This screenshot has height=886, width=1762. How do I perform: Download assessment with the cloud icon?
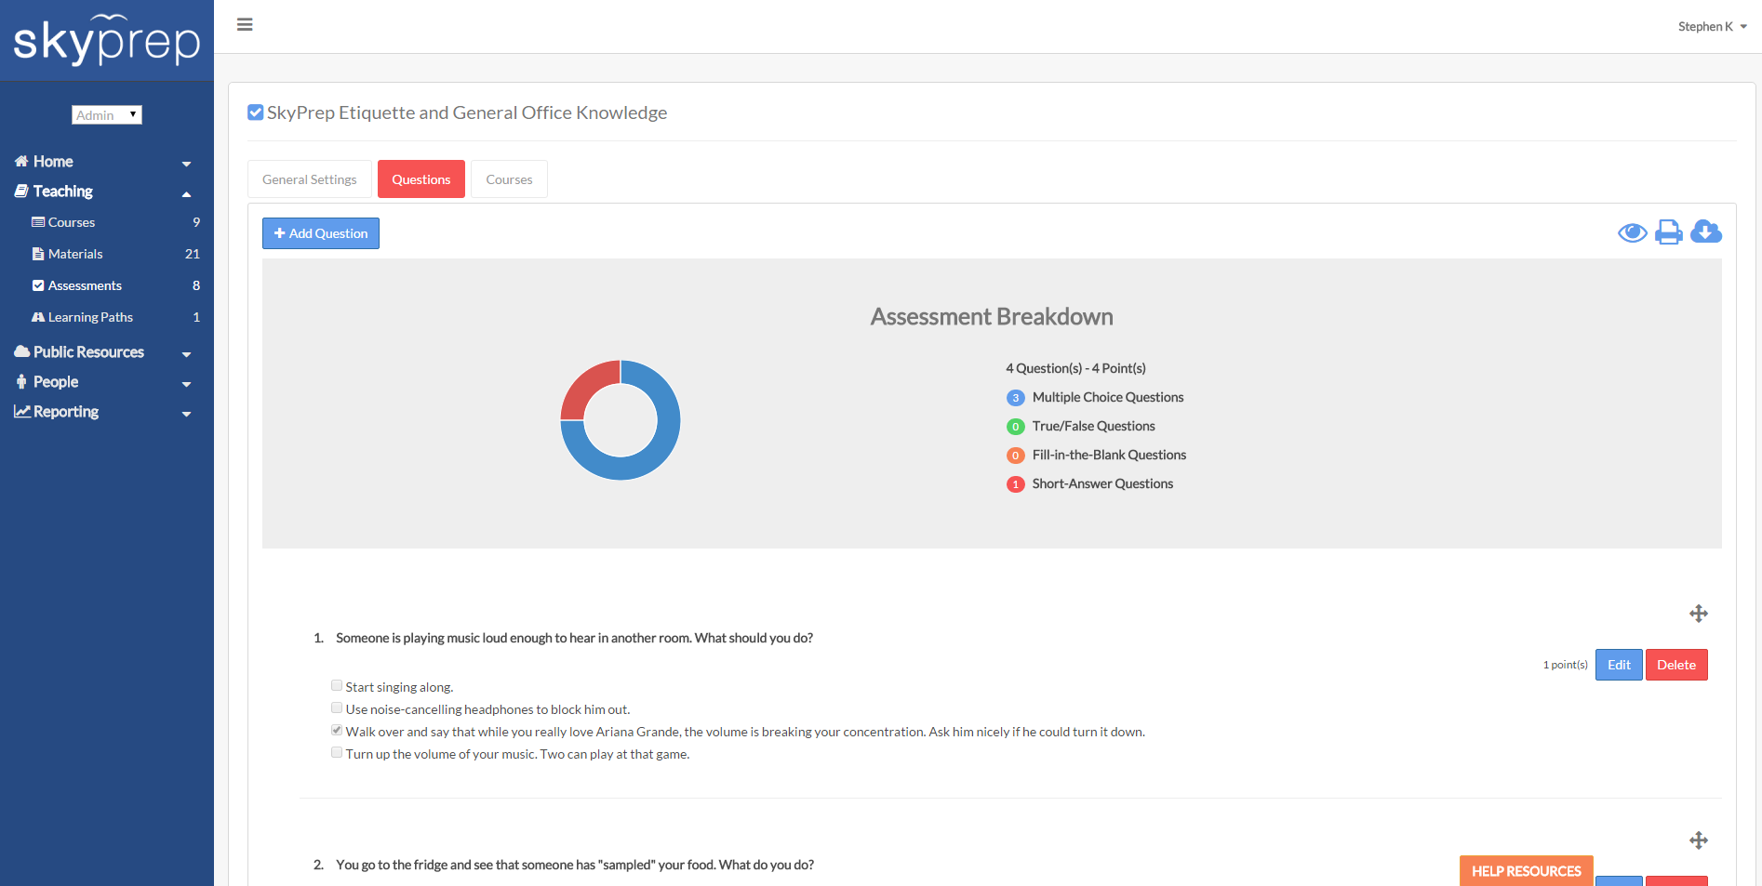coord(1706,231)
